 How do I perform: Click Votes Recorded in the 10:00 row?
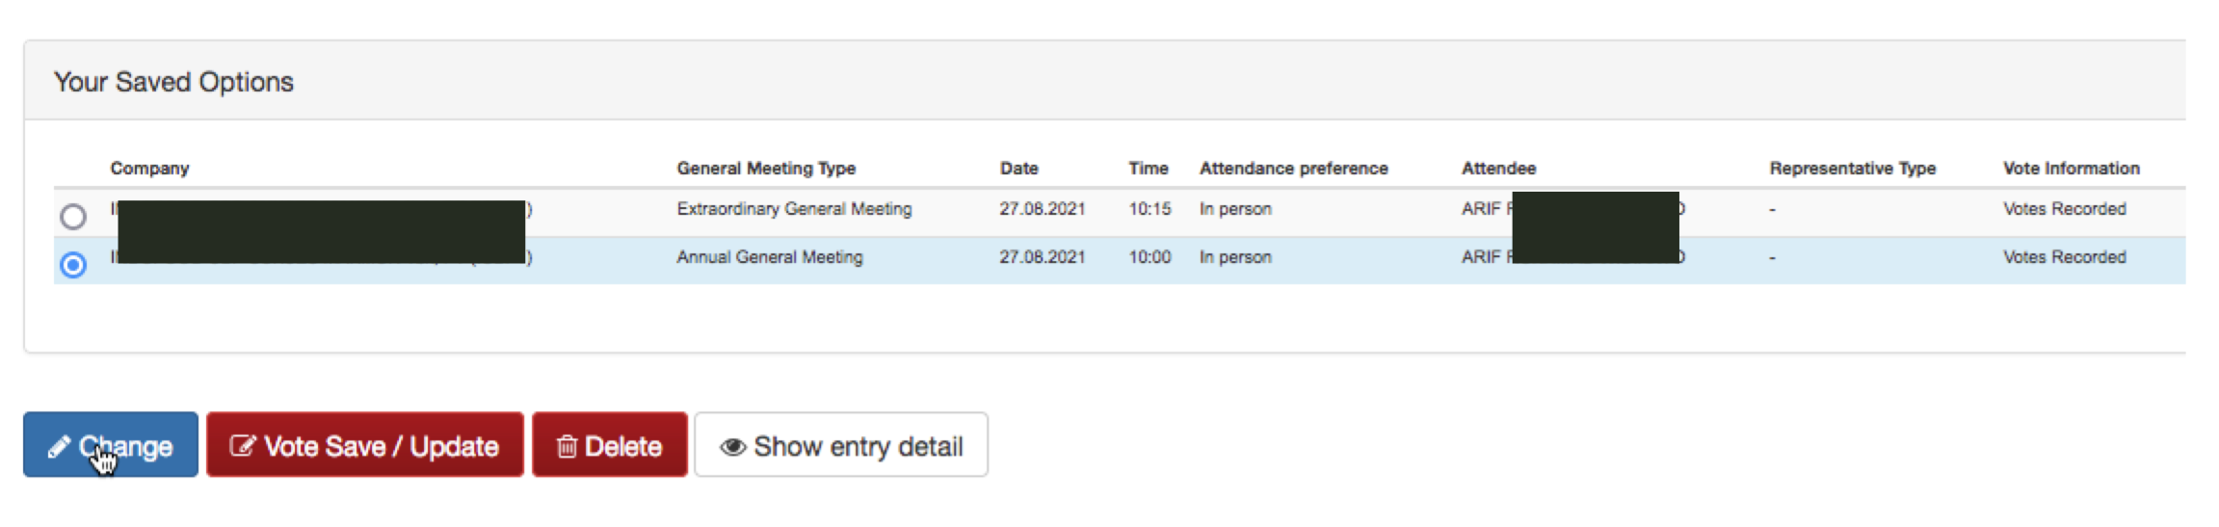pyautogui.click(x=2064, y=257)
